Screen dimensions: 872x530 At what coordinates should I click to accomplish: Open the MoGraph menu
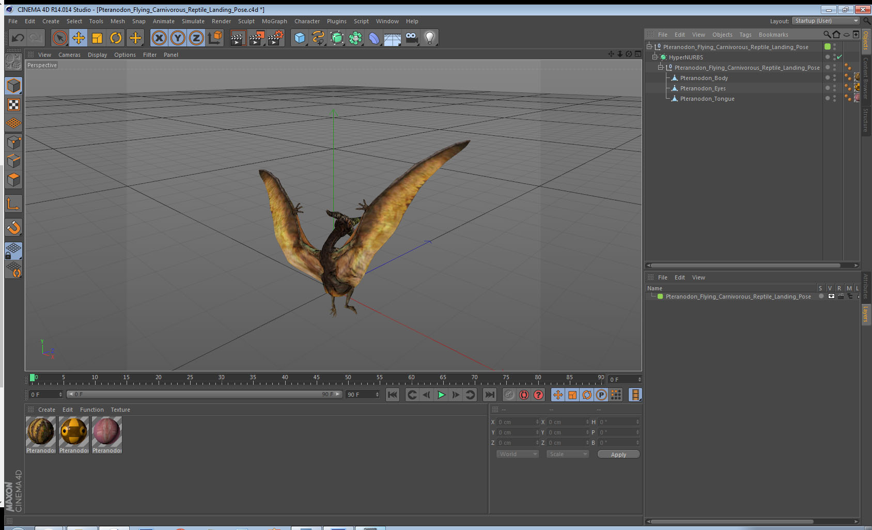[x=274, y=21]
